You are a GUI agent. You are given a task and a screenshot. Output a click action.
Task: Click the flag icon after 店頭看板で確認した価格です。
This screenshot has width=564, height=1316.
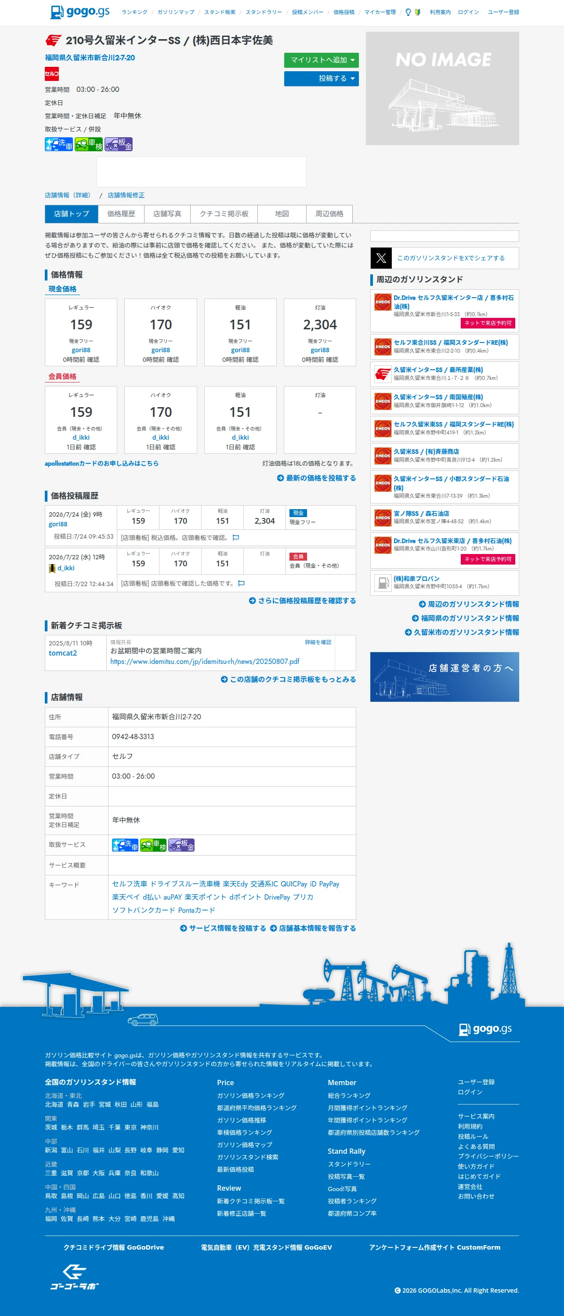(242, 583)
